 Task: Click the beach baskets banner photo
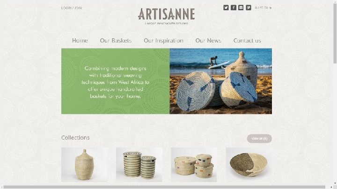tap(221, 81)
